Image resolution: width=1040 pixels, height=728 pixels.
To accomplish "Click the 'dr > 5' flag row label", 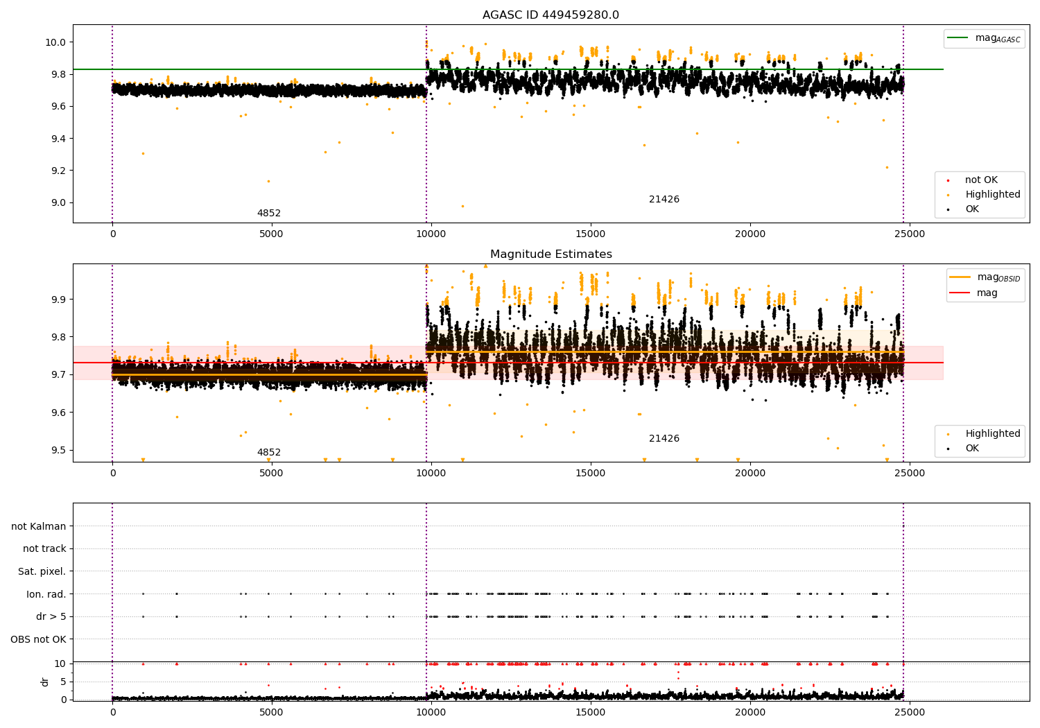I will pos(51,616).
